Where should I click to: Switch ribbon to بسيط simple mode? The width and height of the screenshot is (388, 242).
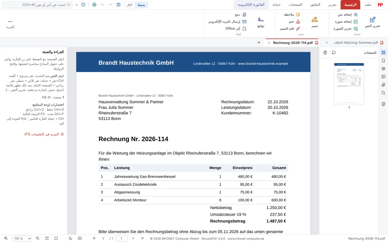tap(141, 5)
